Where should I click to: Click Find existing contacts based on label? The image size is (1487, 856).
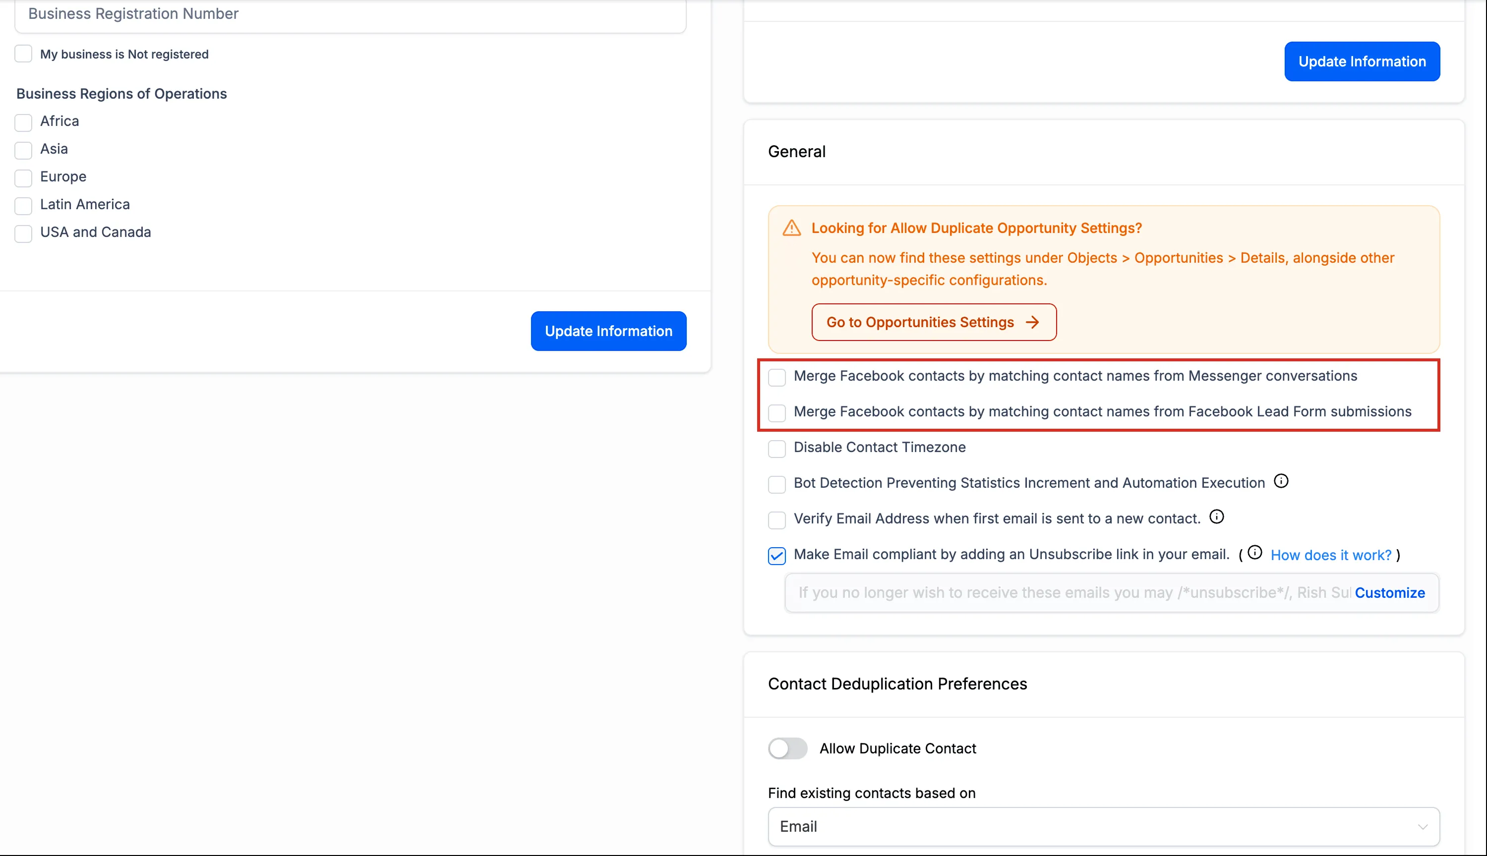click(x=871, y=793)
